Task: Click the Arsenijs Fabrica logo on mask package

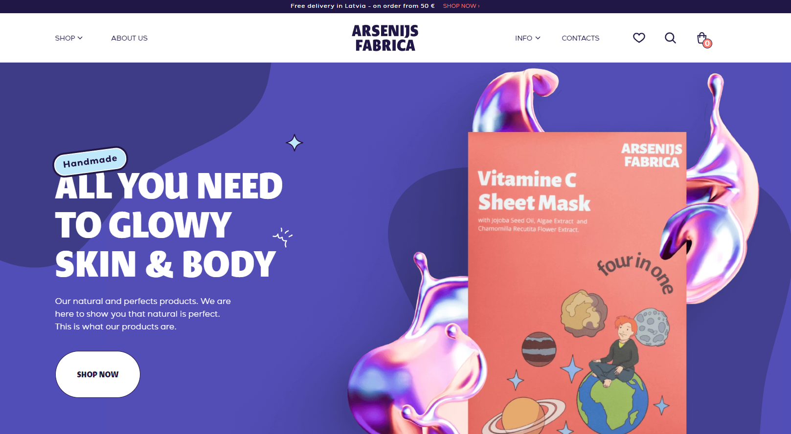Action: 652,155
